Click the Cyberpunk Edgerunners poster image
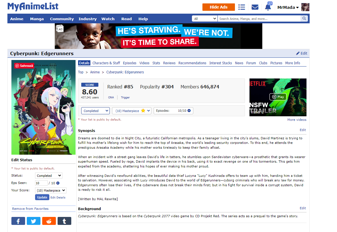The height and width of the screenshot is (232, 337). click(x=43, y=107)
